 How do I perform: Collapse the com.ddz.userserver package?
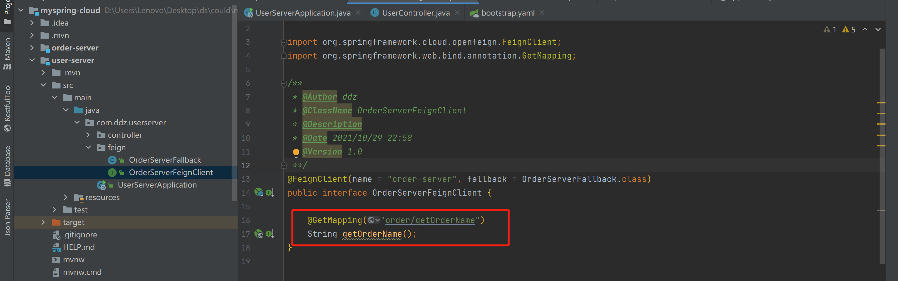click(x=77, y=122)
